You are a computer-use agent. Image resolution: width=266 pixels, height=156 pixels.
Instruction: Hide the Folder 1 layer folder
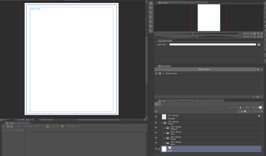156,123
